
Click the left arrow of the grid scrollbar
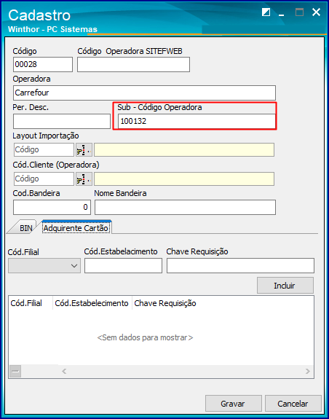[64, 371]
